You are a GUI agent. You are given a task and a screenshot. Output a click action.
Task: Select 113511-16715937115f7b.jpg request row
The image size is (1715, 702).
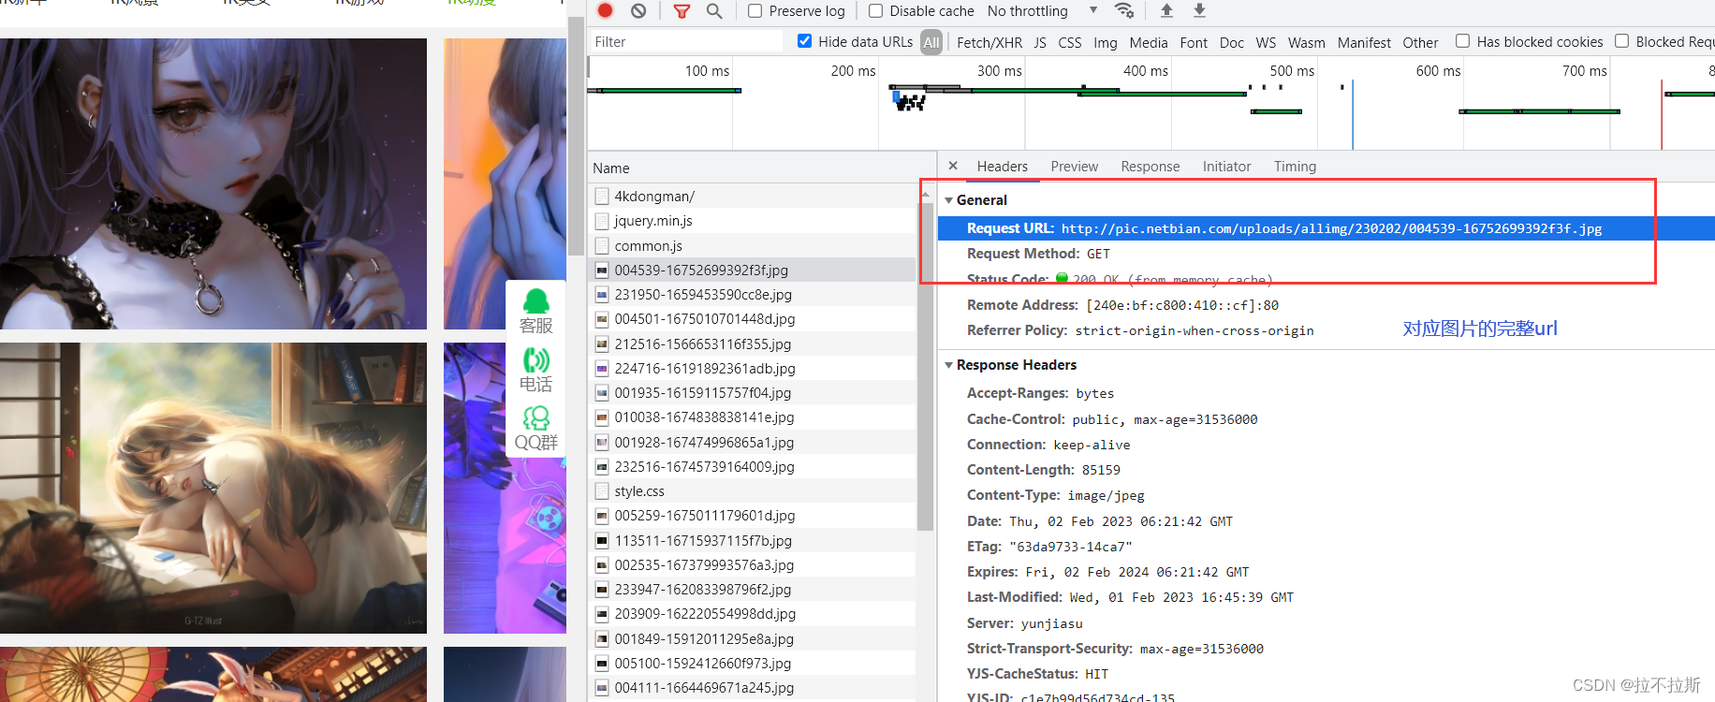pos(752,540)
